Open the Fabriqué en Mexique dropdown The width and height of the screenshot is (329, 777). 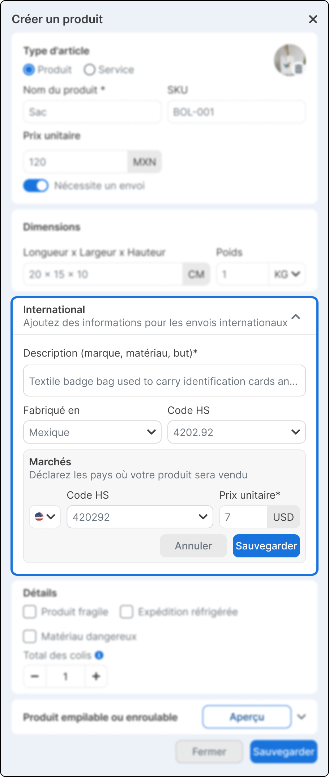(92, 432)
